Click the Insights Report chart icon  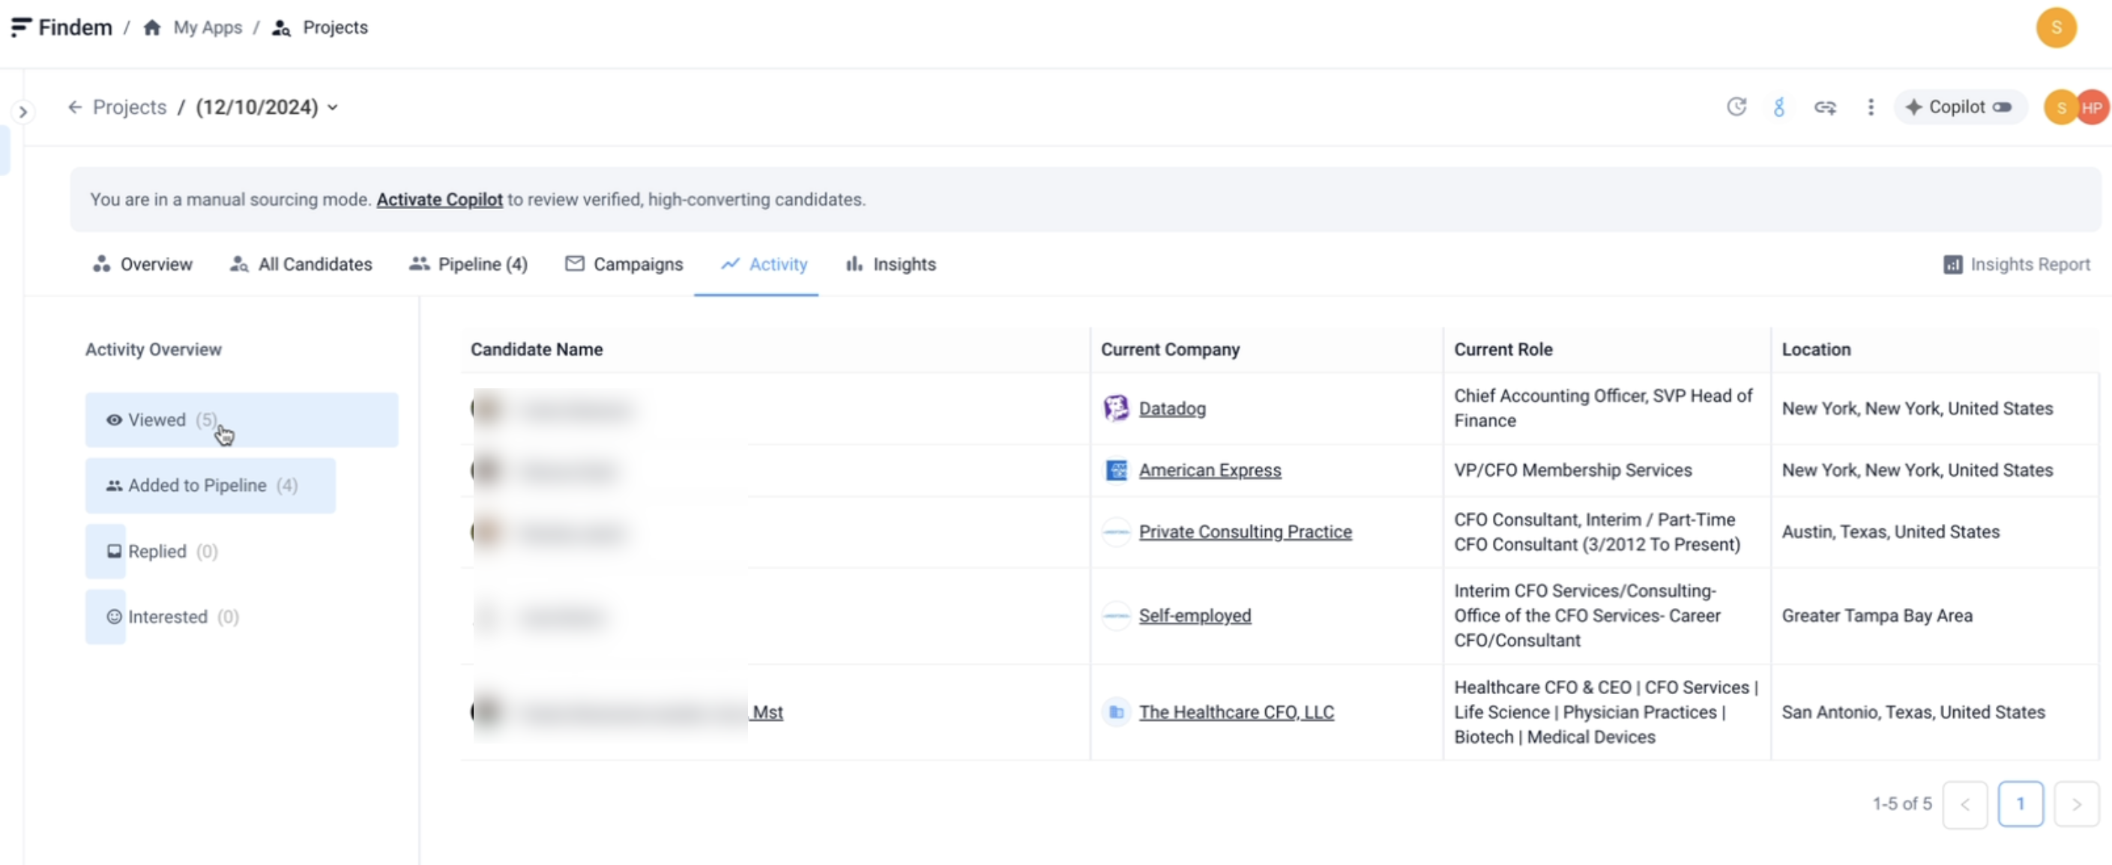point(1952,265)
